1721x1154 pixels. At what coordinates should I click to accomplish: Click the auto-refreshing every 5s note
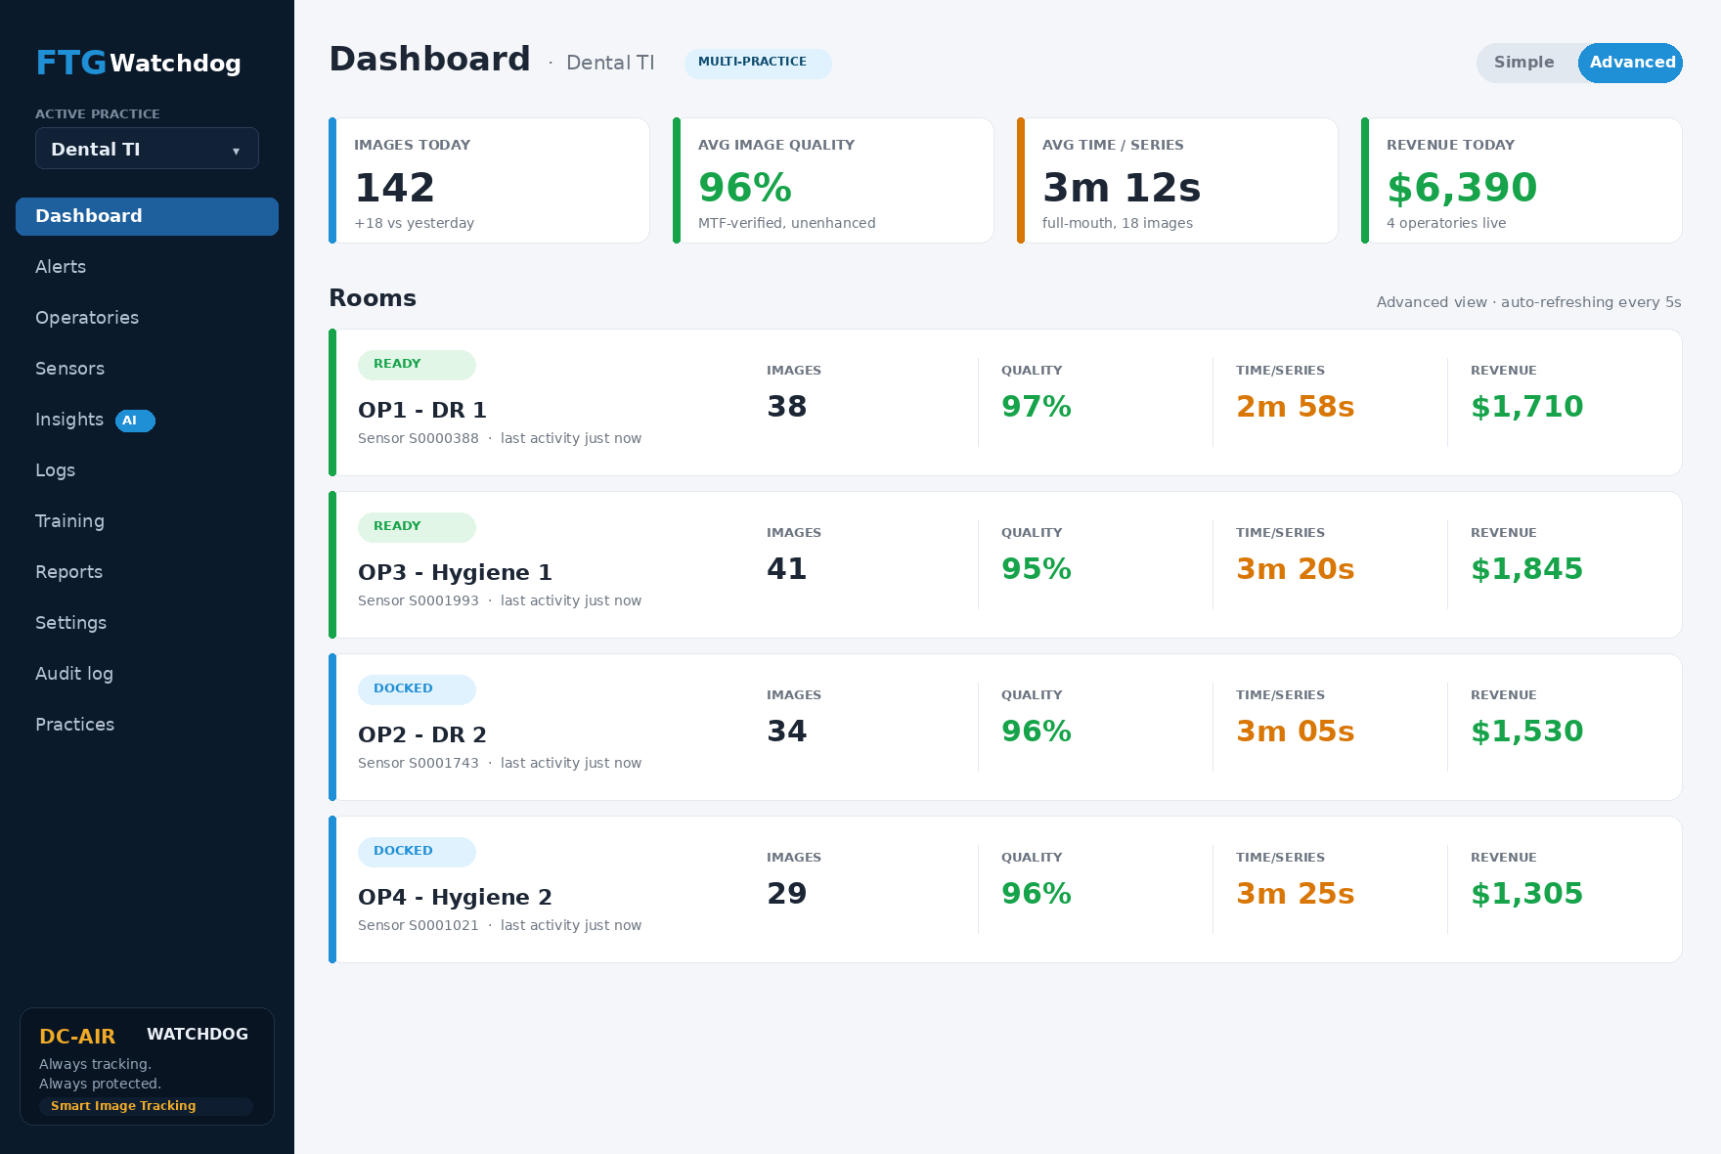coord(1591,302)
